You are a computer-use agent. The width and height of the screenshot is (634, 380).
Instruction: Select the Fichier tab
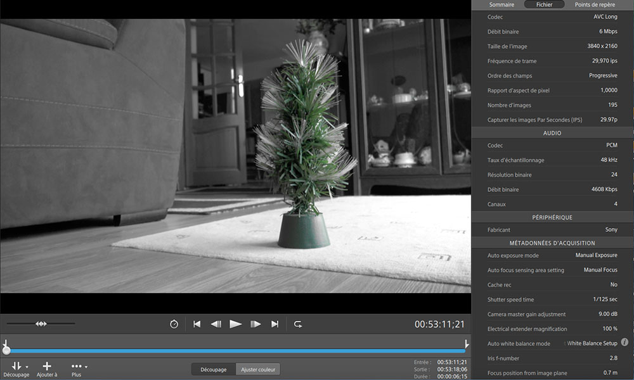pyautogui.click(x=544, y=4)
